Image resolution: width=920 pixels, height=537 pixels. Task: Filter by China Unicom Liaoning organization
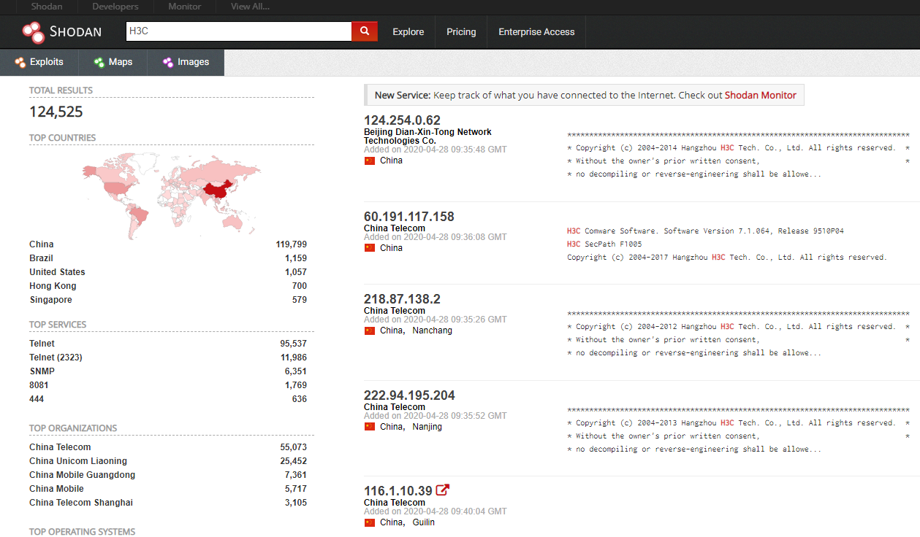click(78, 461)
